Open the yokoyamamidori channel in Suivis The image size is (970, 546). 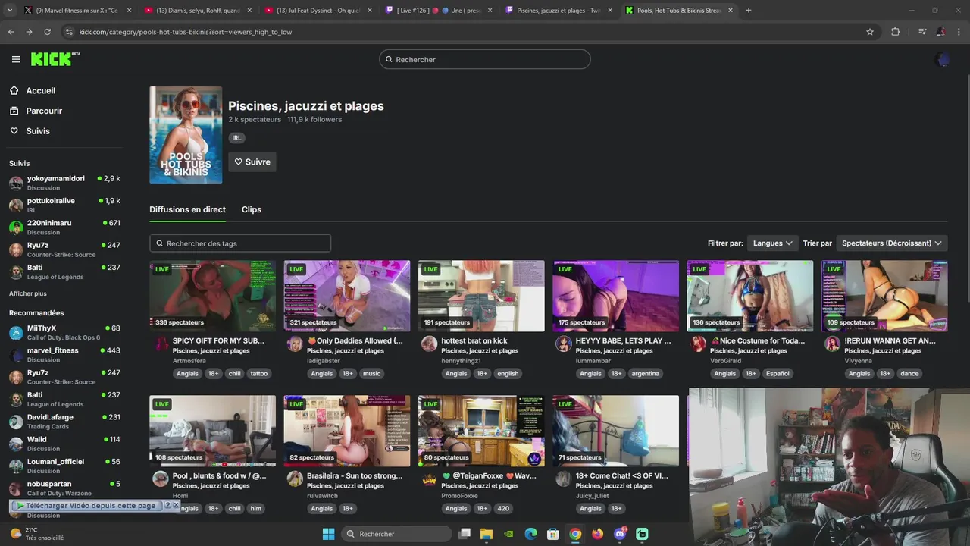coord(64,183)
